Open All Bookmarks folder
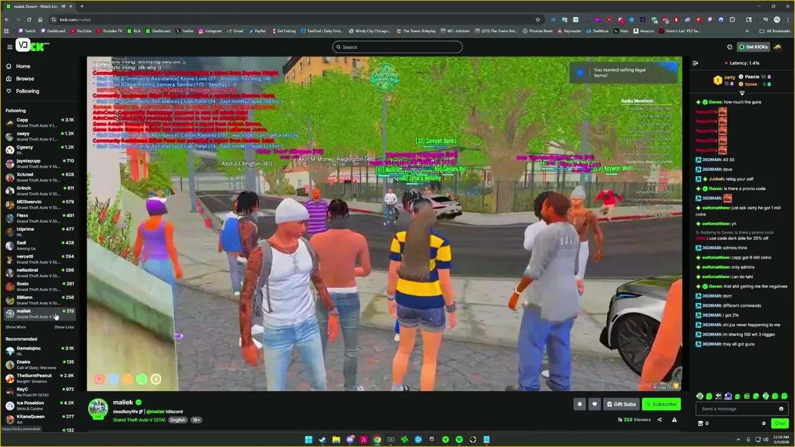The width and height of the screenshot is (795, 447). [775, 31]
